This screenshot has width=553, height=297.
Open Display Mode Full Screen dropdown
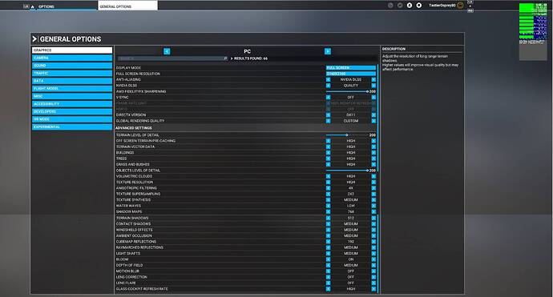(351, 67)
